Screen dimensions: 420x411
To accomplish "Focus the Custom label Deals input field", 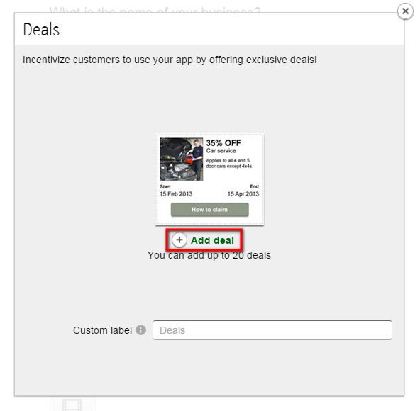I will coord(272,330).
